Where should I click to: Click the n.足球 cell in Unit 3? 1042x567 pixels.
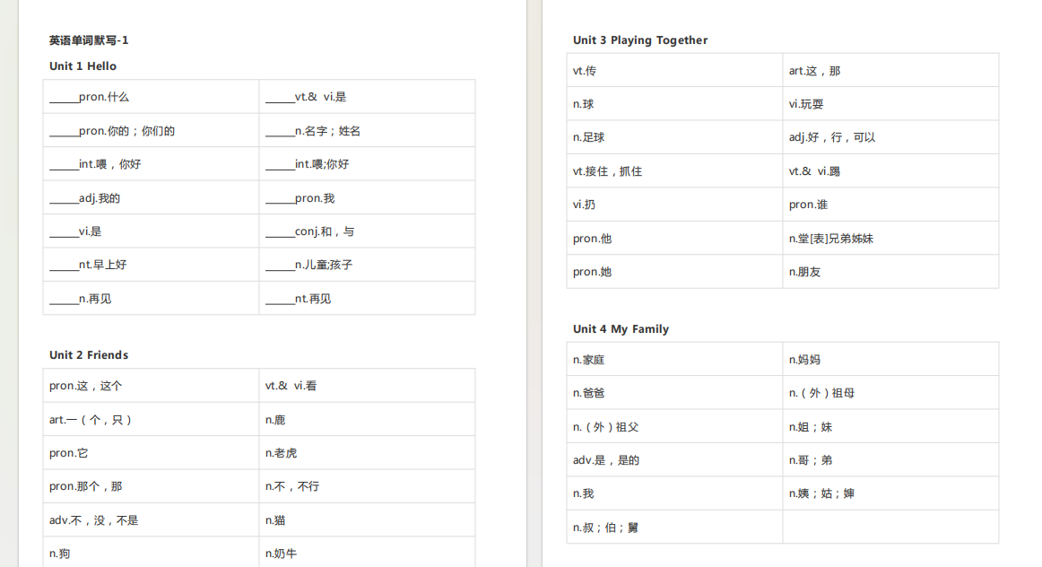coord(674,137)
